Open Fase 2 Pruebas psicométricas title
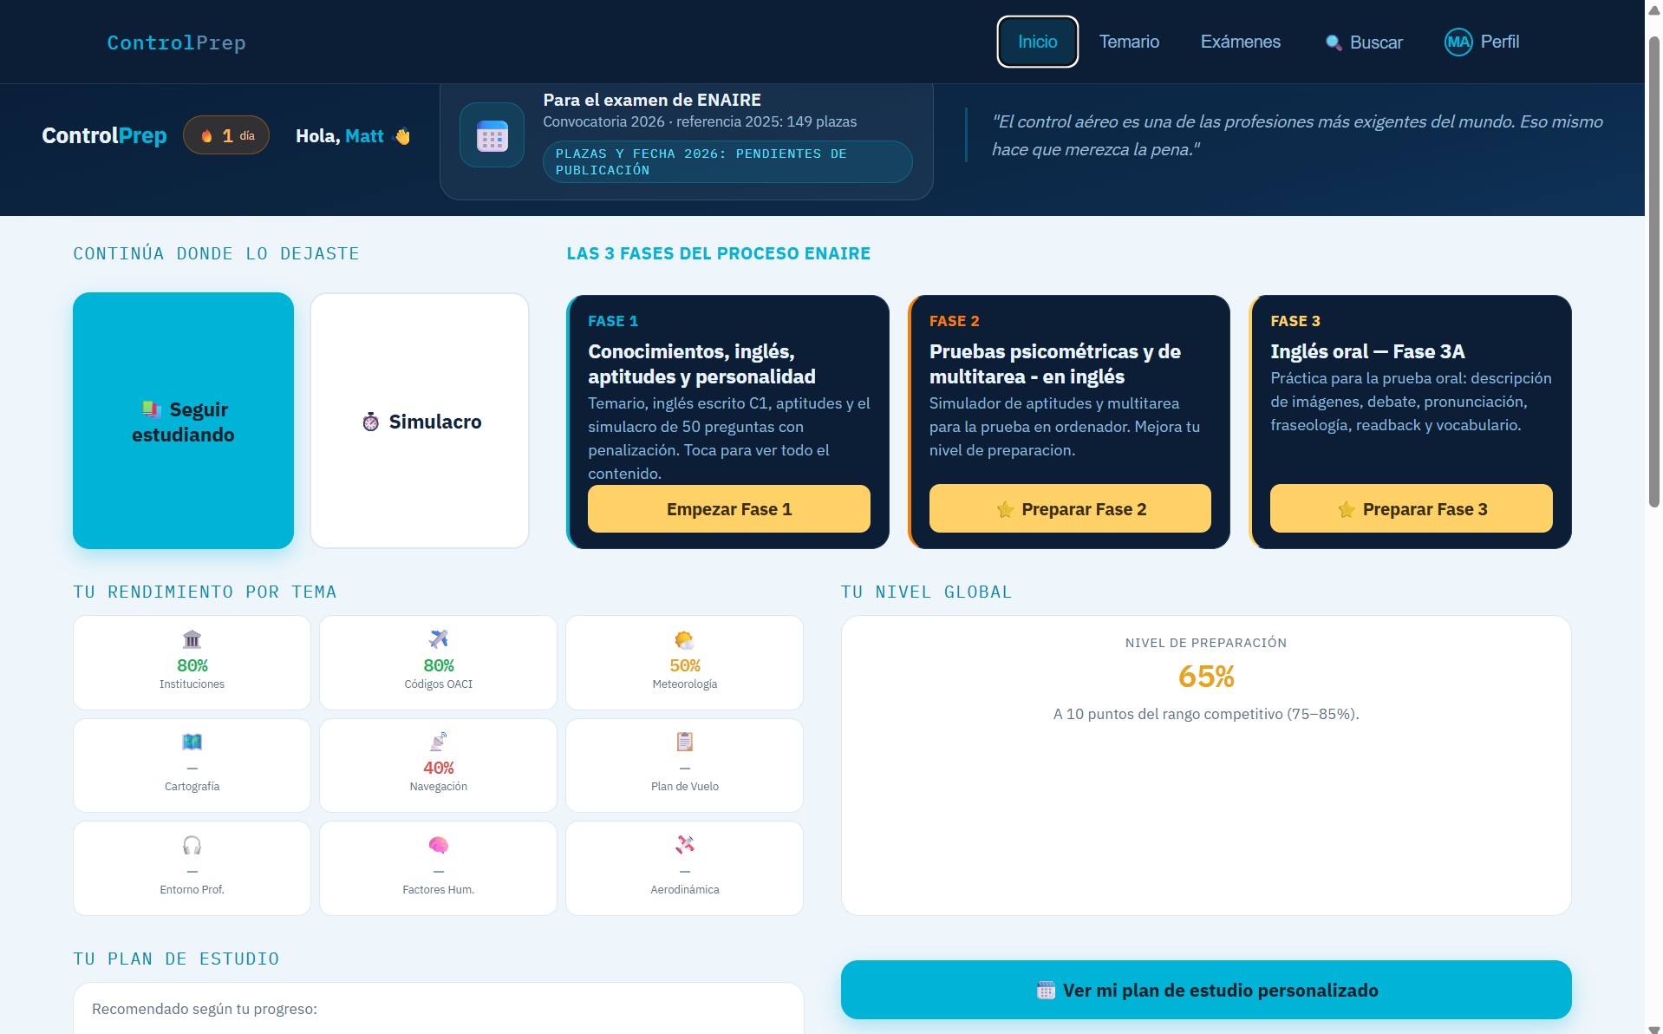This screenshot has height=1034, width=1663. pos(1054,363)
